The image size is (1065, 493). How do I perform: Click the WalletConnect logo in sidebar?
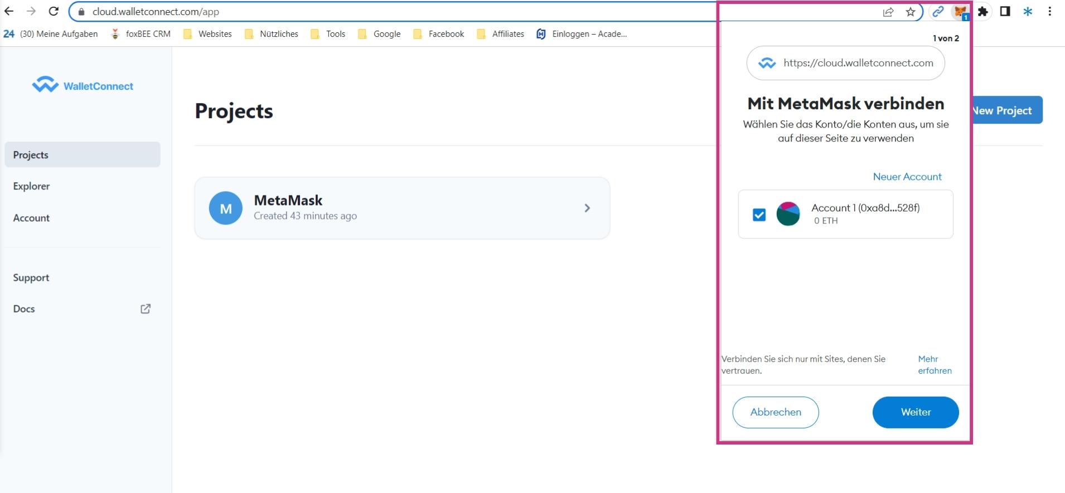point(83,85)
